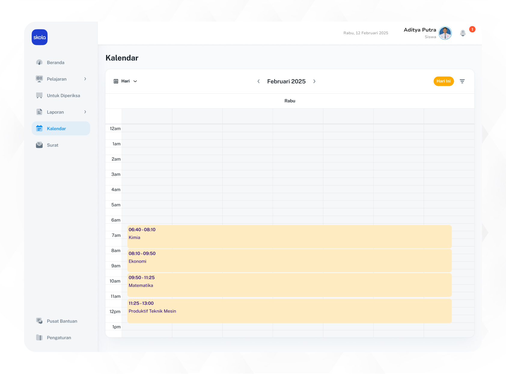Image resolution: width=506 pixels, height=374 pixels.
Task: Click the Pusat Bantuan help icon
Action: click(39, 321)
